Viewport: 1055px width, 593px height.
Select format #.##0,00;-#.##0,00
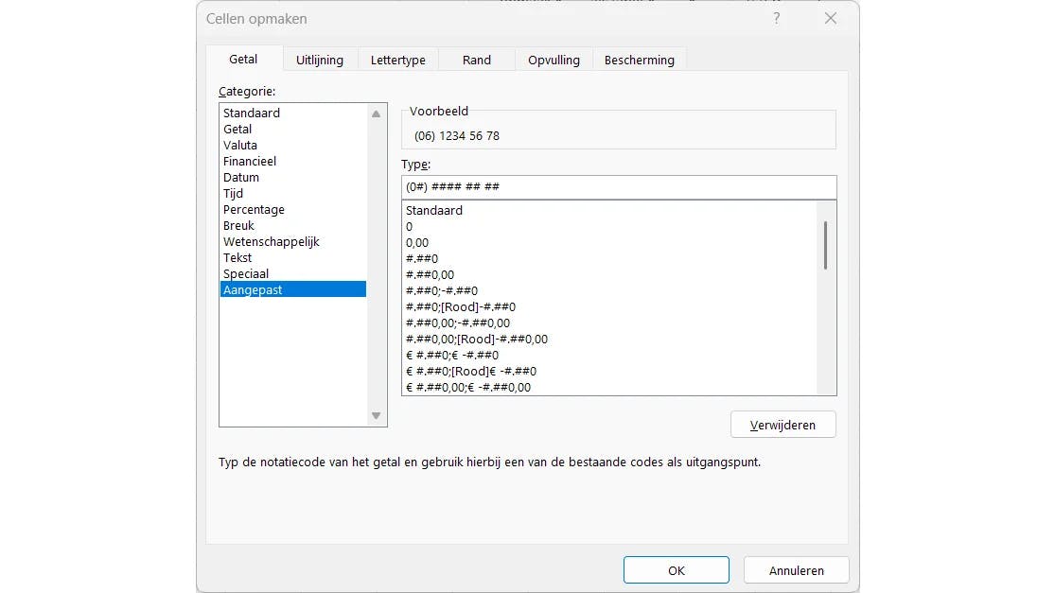pyautogui.click(x=609, y=323)
